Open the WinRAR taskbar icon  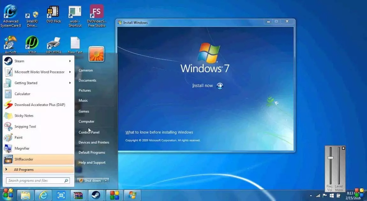point(78,195)
